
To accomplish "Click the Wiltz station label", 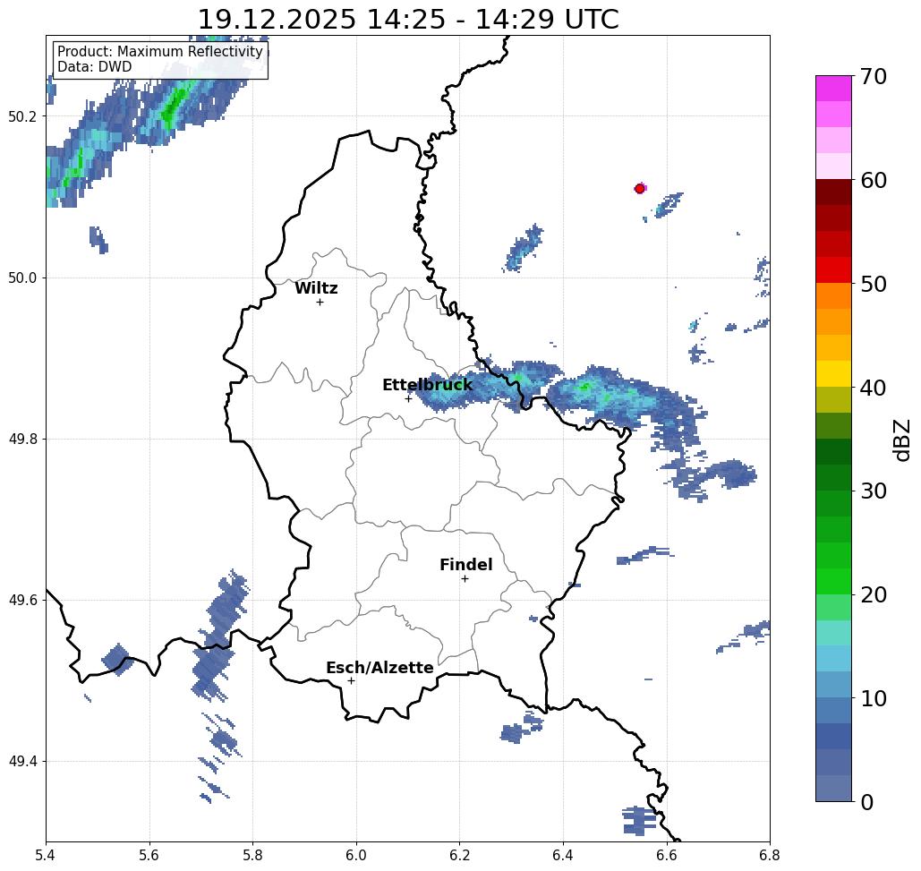I will [316, 288].
